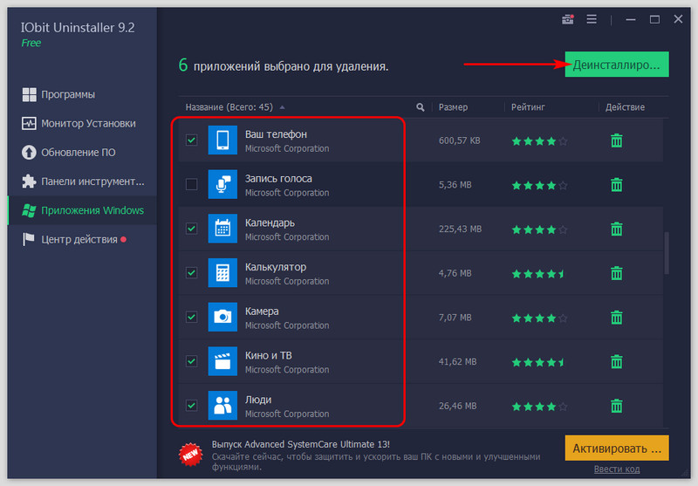698x486 pixels.
Task: Click the red NEW badge icon
Action: pos(191,455)
